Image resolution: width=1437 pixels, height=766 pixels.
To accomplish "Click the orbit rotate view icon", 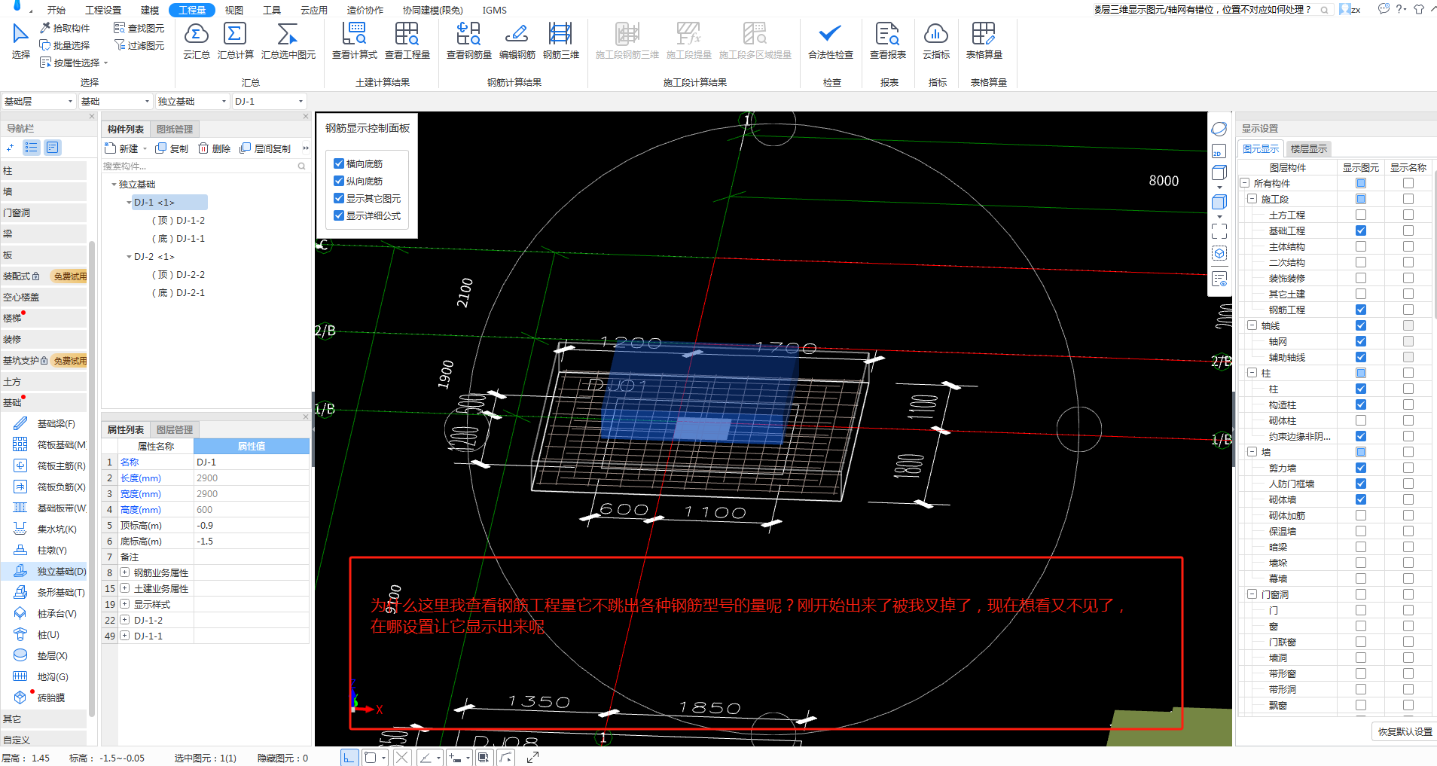I will point(1219,129).
